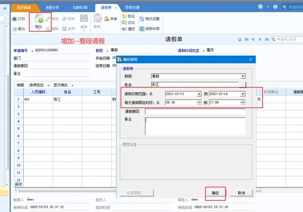Click the 取消 button

242,193
